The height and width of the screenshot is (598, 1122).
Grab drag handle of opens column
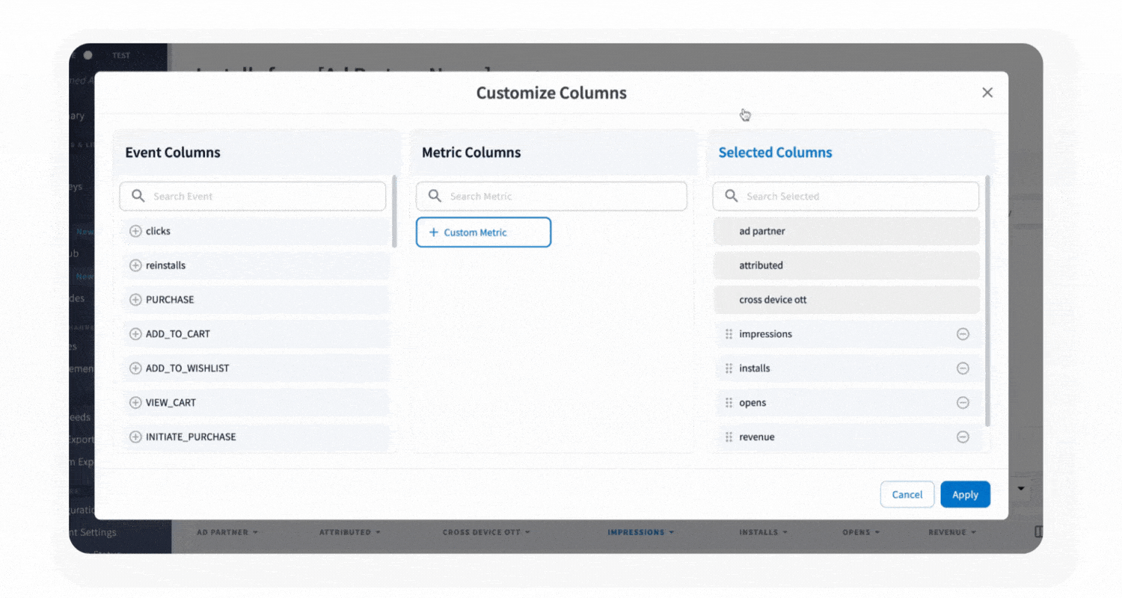pos(729,403)
